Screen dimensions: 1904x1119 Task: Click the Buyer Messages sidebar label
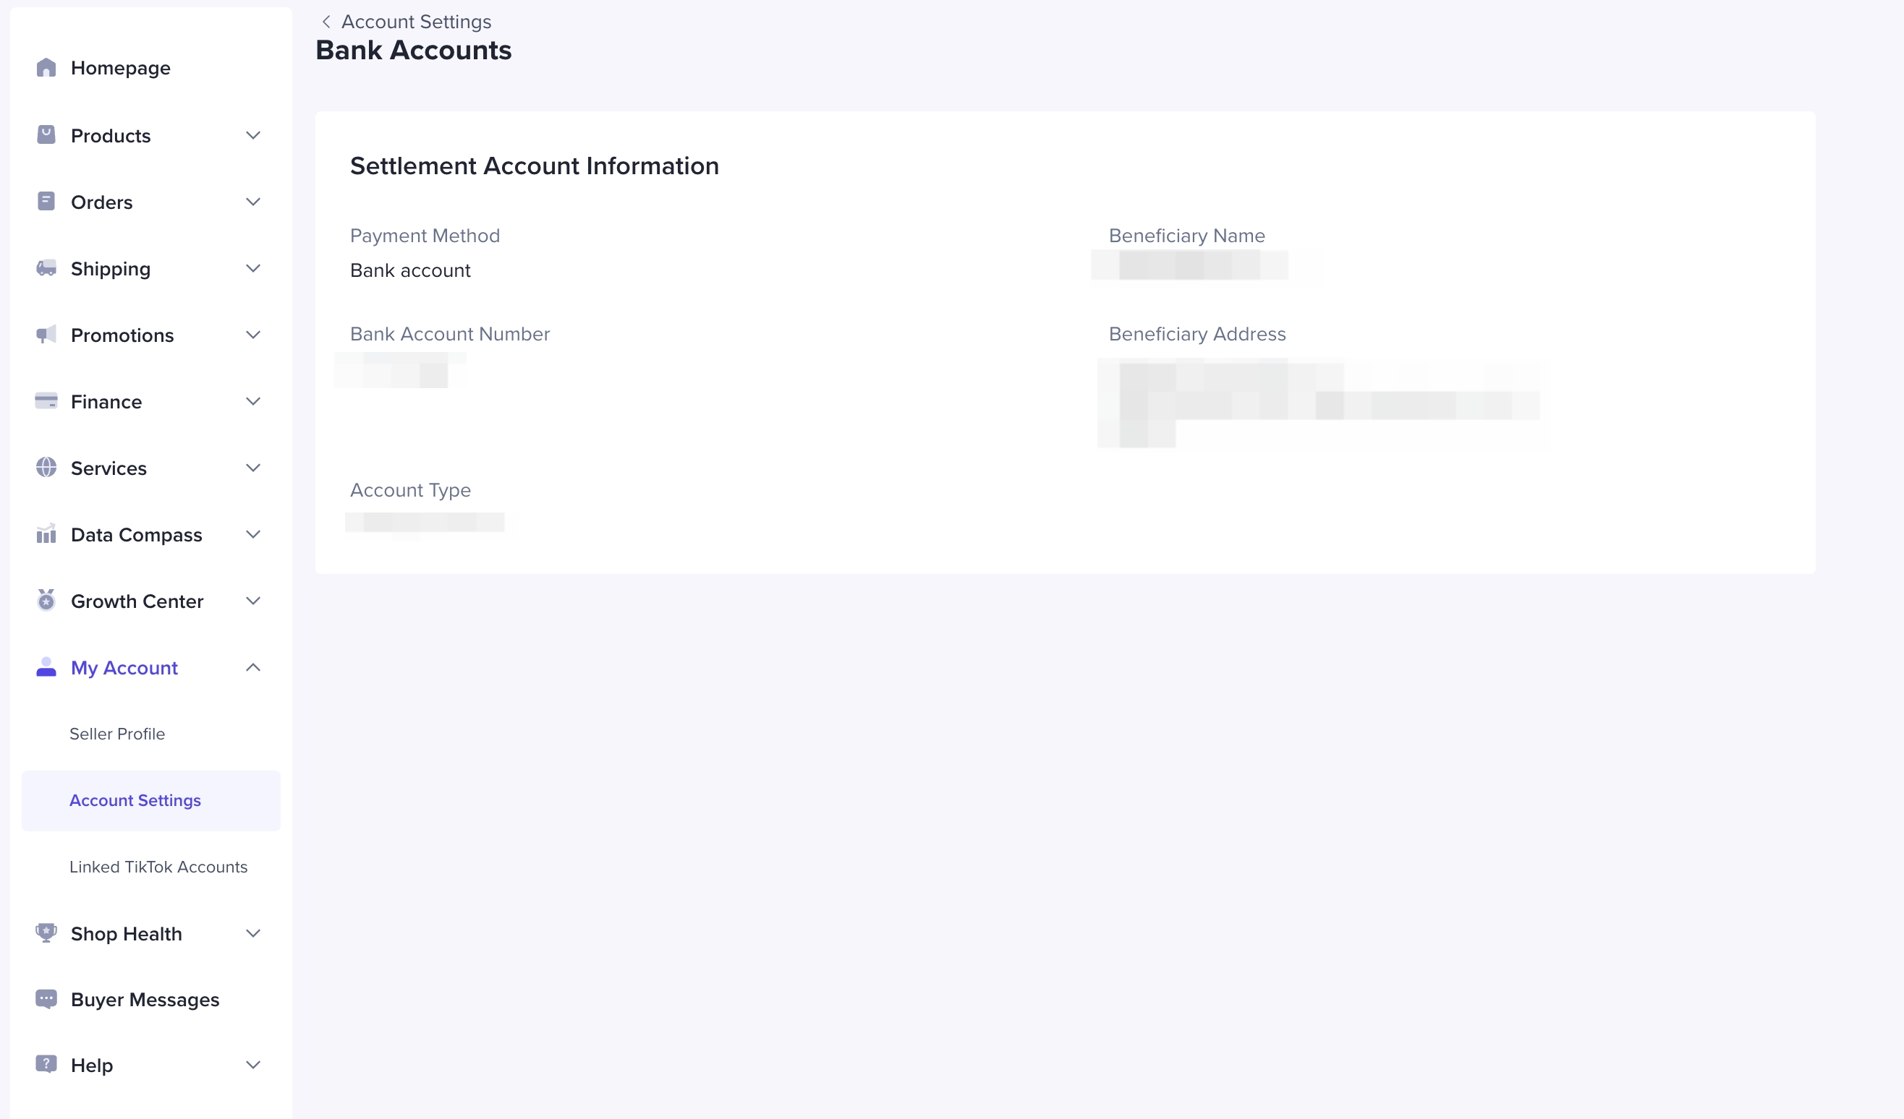pos(145,1000)
